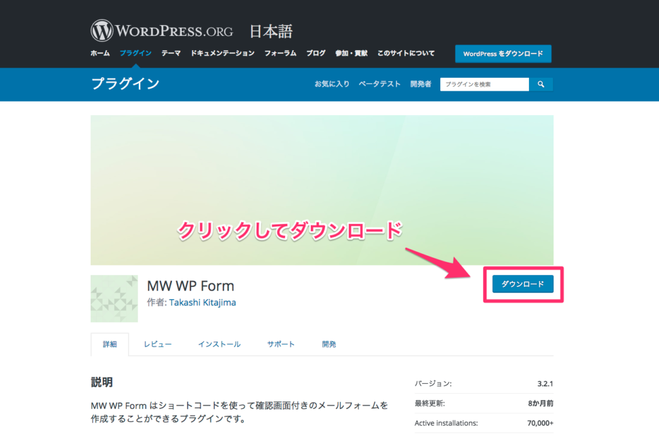Switch to the 開発 tab
659x436 pixels.
pyautogui.click(x=329, y=344)
